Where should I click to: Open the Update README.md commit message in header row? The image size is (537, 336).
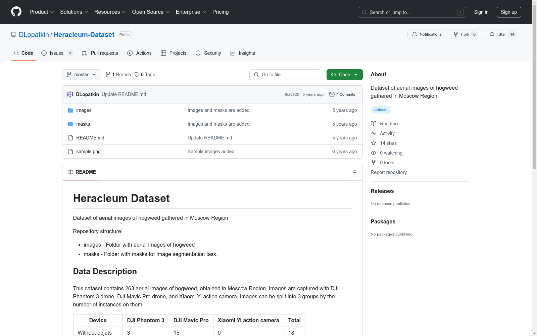click(x=124, y=94)
